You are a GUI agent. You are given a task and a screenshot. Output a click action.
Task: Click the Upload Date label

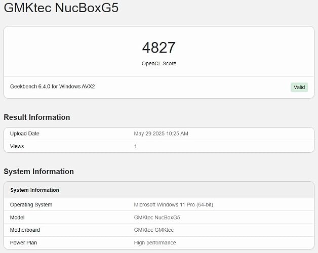click(x=24, y=134)
